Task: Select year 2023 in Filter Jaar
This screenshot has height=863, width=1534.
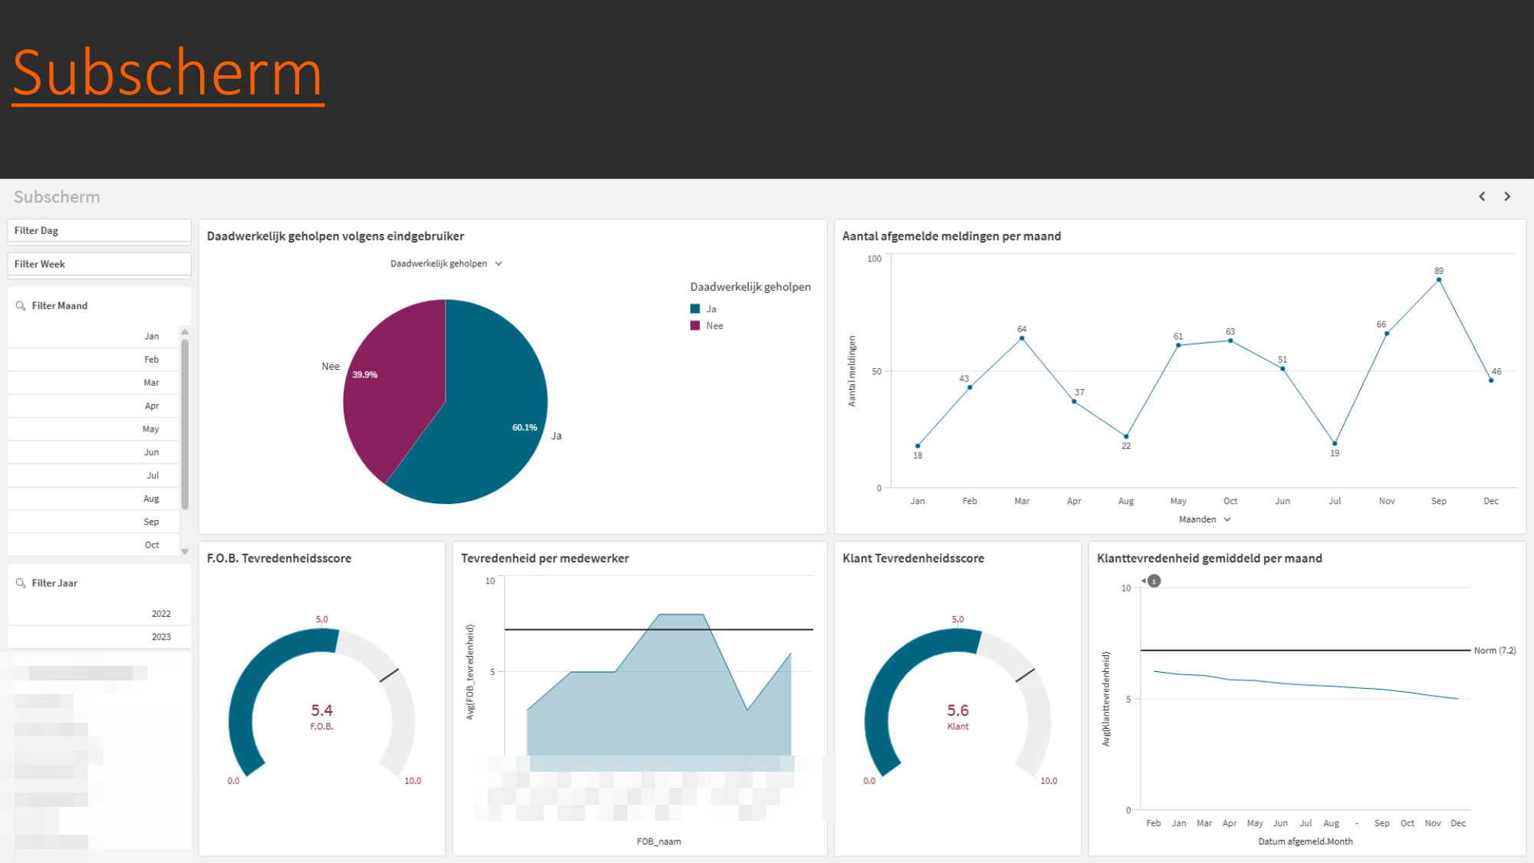Action: pyautogui.click(x=99, y=637)
